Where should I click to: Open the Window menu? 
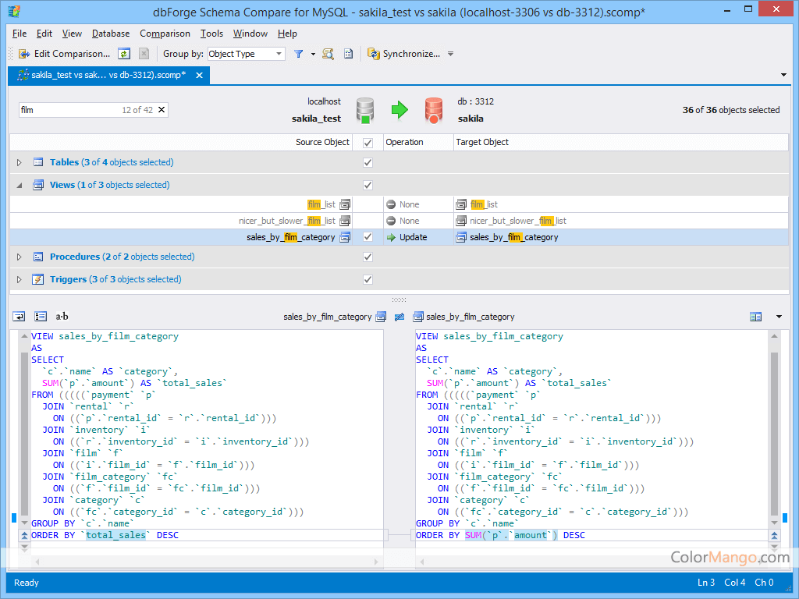tap(250, 33)
